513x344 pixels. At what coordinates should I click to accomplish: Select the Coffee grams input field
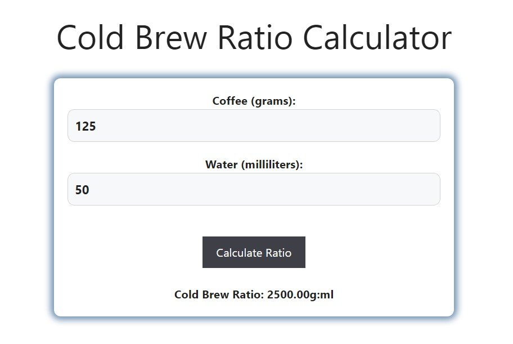(254, 126)
